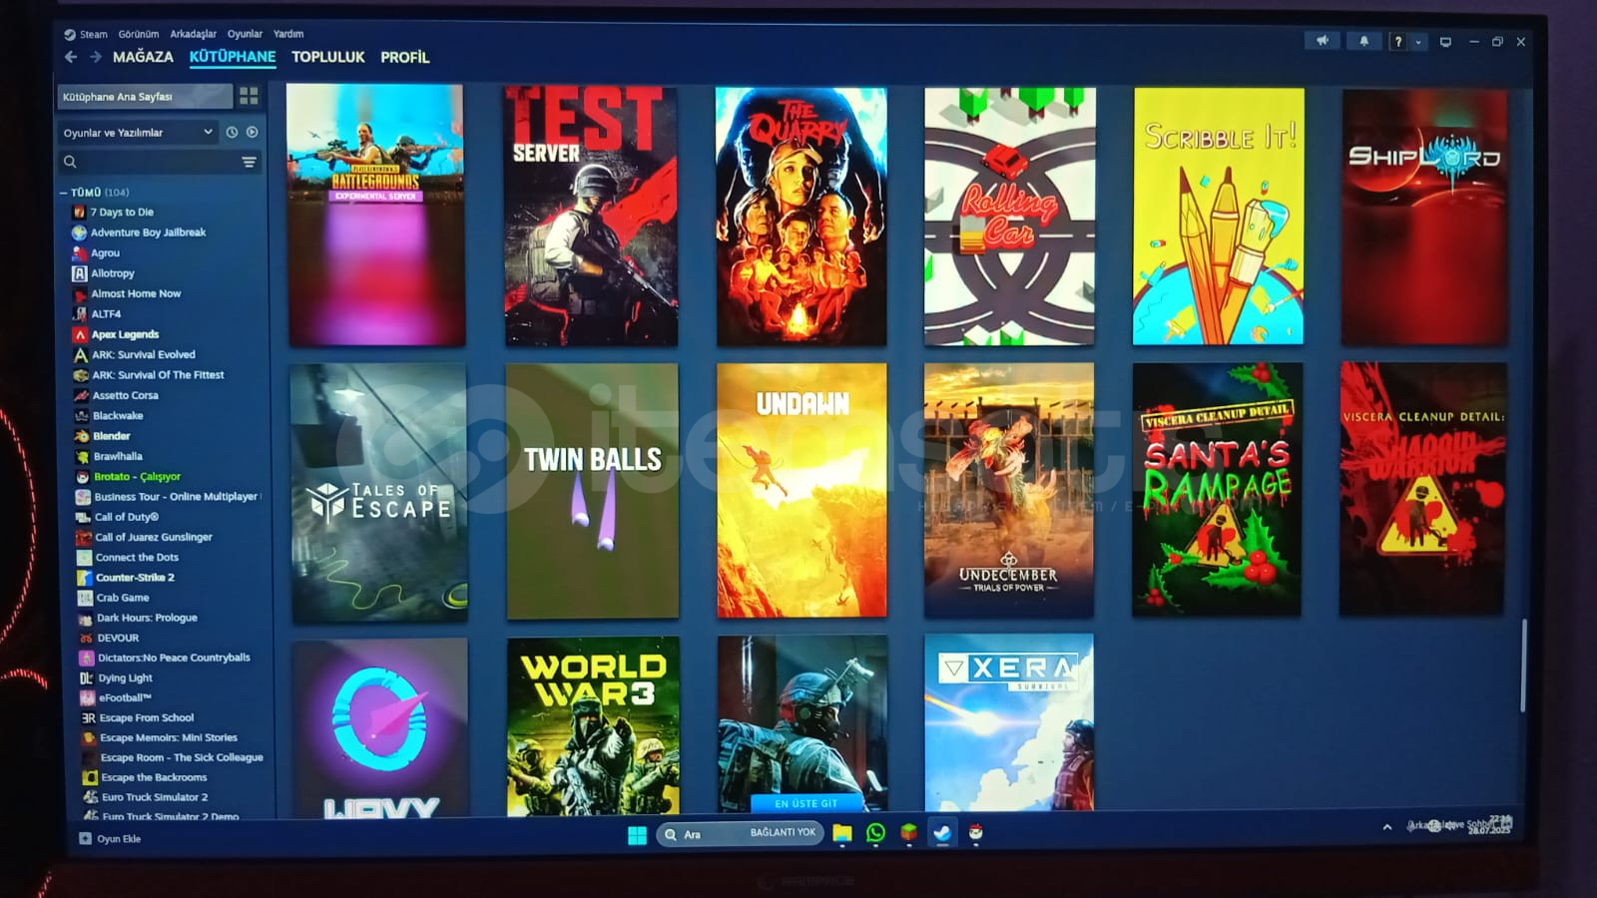This screenshot has height=898, width=1597.
Task: Open PUBG Test Server cover
Action: [x=591, y=216]
